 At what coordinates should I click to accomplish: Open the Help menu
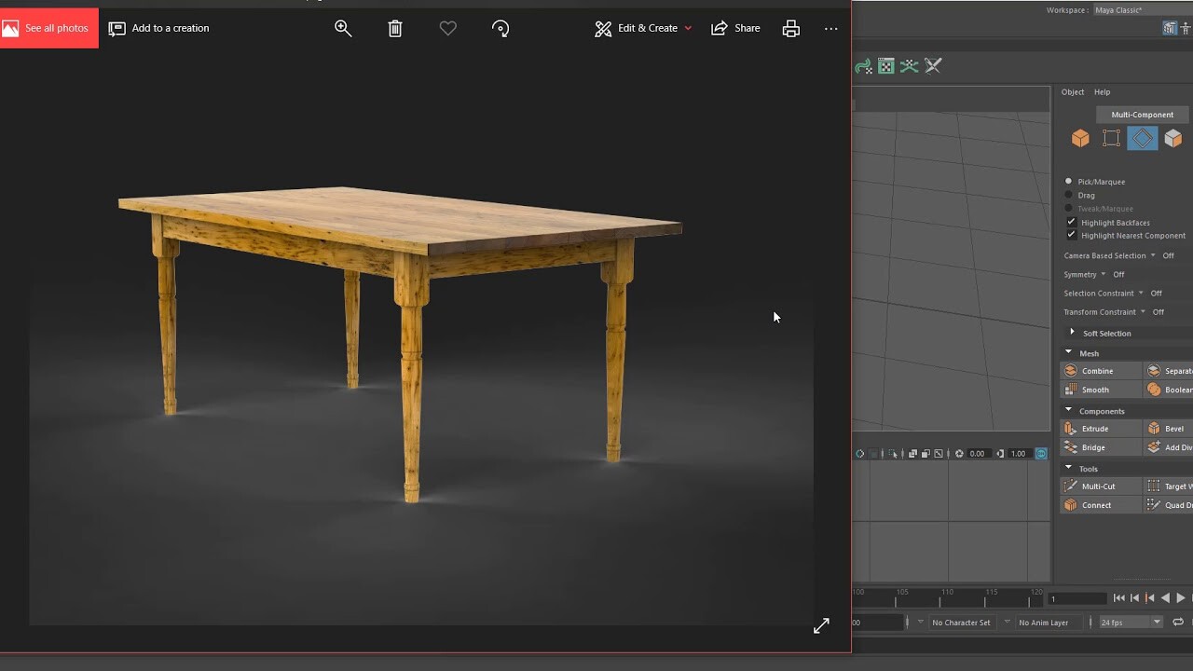coord(1103,91)
